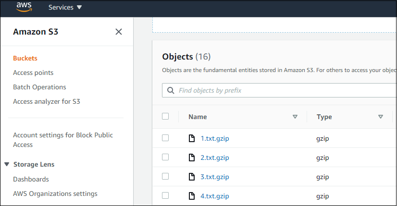Click gzip type cell of 2.txt.gzip
The image size is (397, 206).
tap(323, 158)
